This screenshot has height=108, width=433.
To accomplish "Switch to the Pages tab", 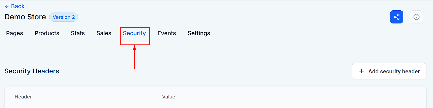I will [15, 33].
